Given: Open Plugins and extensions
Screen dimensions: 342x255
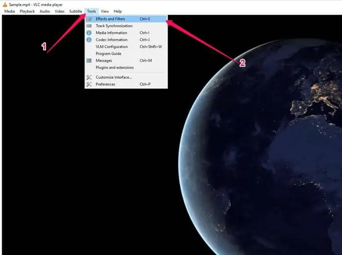Looking at the screenshot, I should tap(114, 67).
